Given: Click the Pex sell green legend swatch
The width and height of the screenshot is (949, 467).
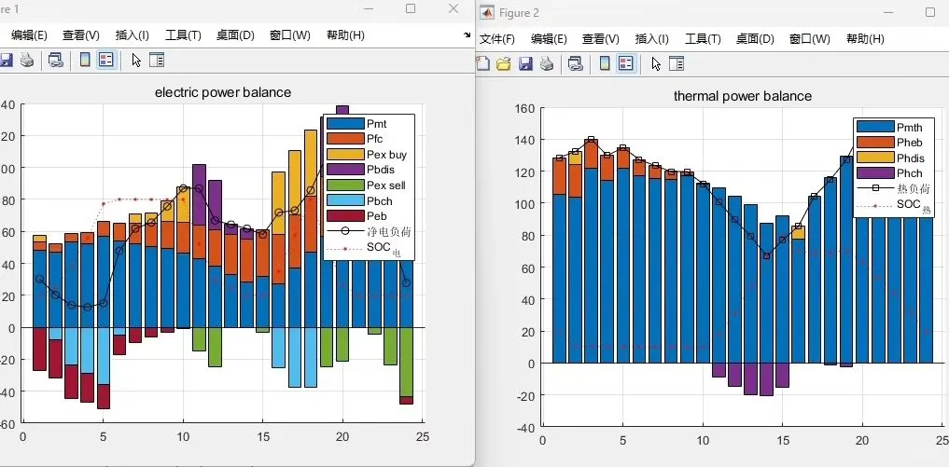Looking at the screenshot, I should pyautogui.click(x=345, y=185).
